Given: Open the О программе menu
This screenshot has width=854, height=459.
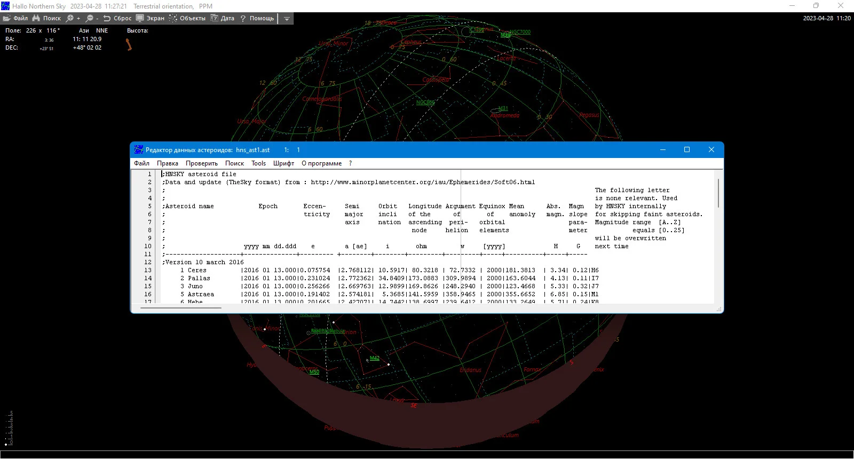Looking at the screenshot, I should tap(321, 163).
